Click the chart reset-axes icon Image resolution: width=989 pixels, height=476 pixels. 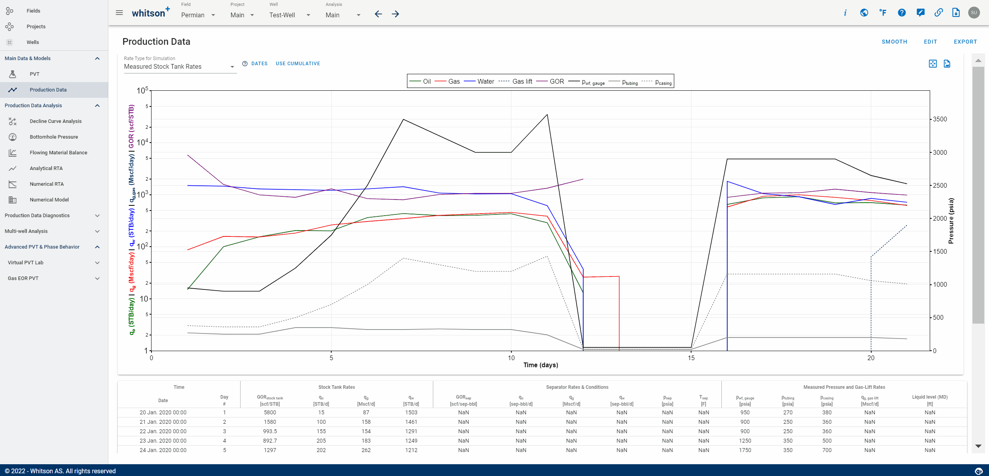coord(933,64)
